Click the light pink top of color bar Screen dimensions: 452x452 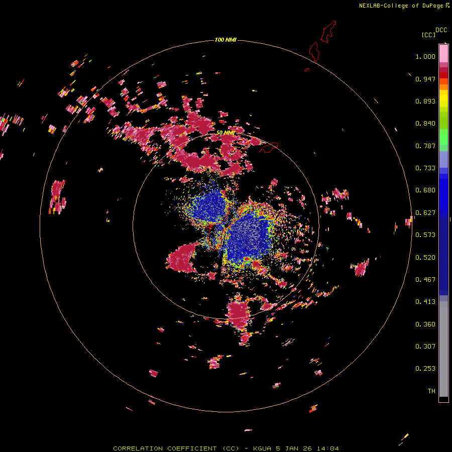point(443,53)
